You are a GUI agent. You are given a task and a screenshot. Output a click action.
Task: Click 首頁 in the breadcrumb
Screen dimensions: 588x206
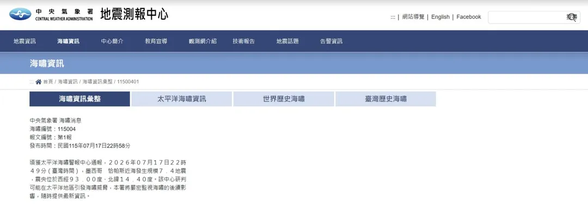pos(48,82)
